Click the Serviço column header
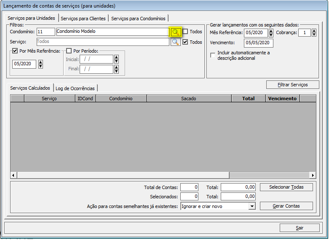 point(50,99)
